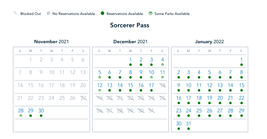267x139 pixels.
Task: Click the blocked out December 25 date
Action: pos(162,98)
